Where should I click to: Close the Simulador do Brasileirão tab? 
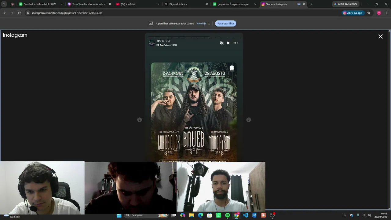click(61, 4)
